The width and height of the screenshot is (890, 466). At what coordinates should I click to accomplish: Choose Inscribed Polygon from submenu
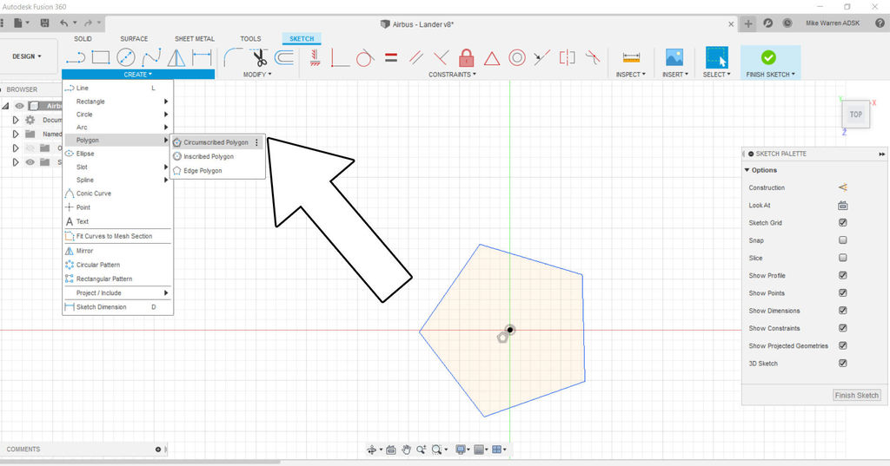(217, 156)
